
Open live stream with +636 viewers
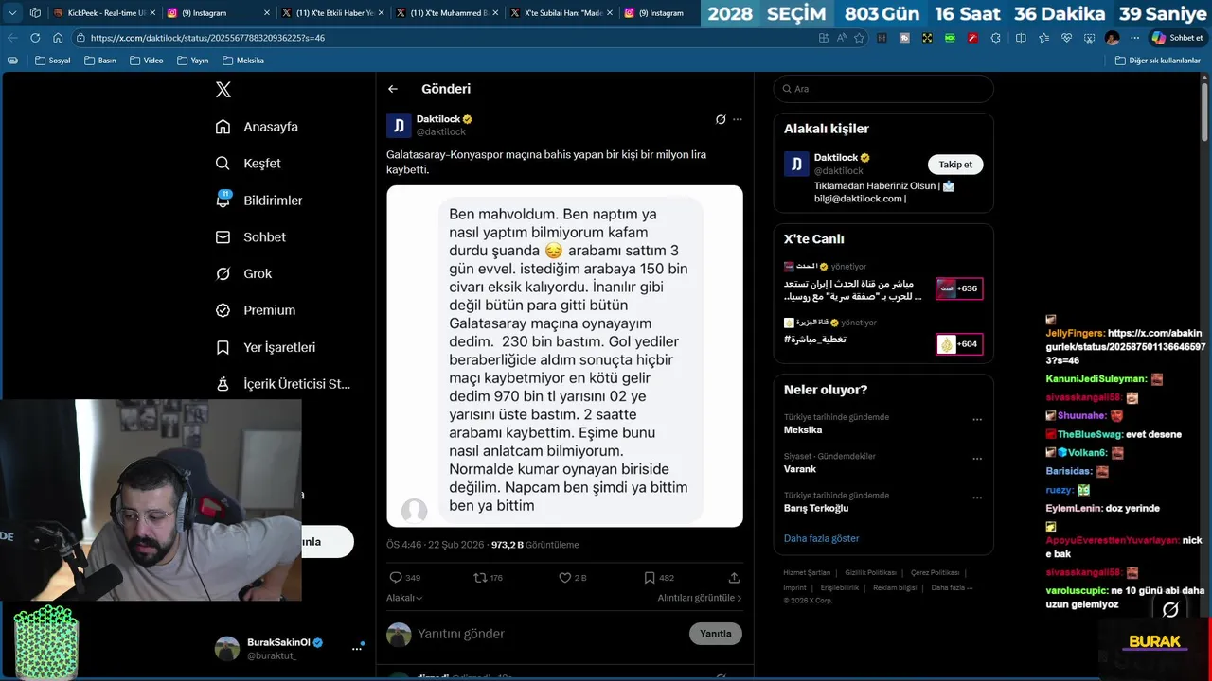959,288
